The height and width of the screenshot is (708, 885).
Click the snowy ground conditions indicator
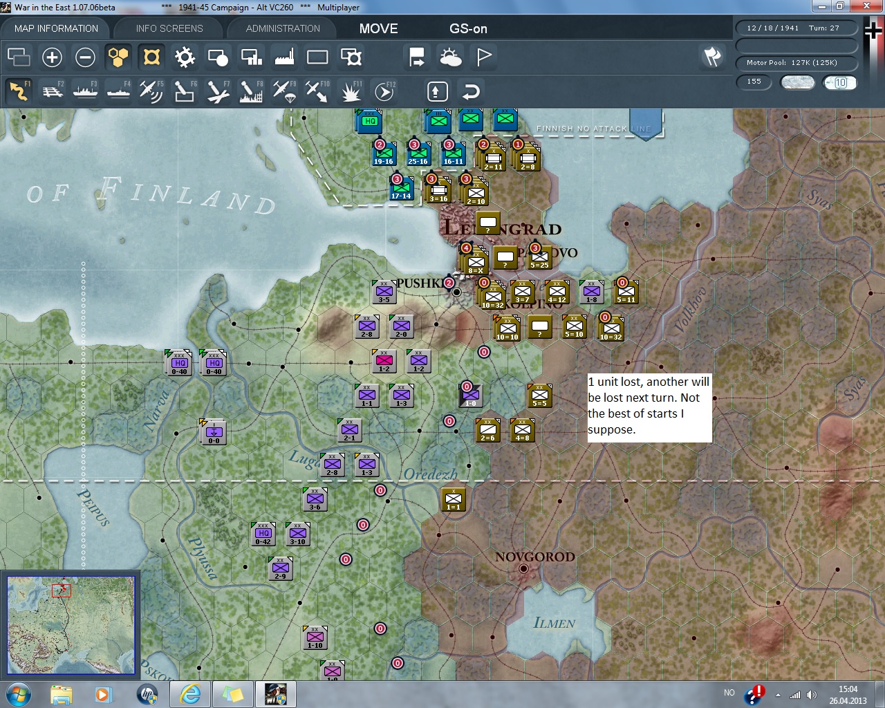[x=797, y=82]
